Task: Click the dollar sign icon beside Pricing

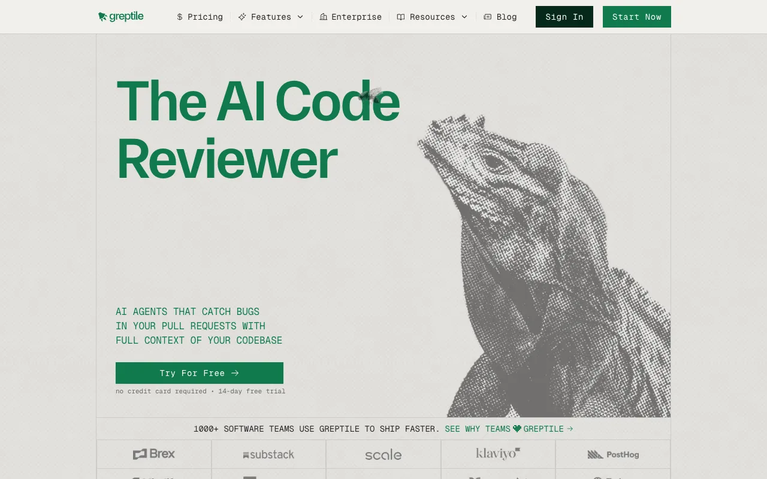Action: [x=180, y=17]
